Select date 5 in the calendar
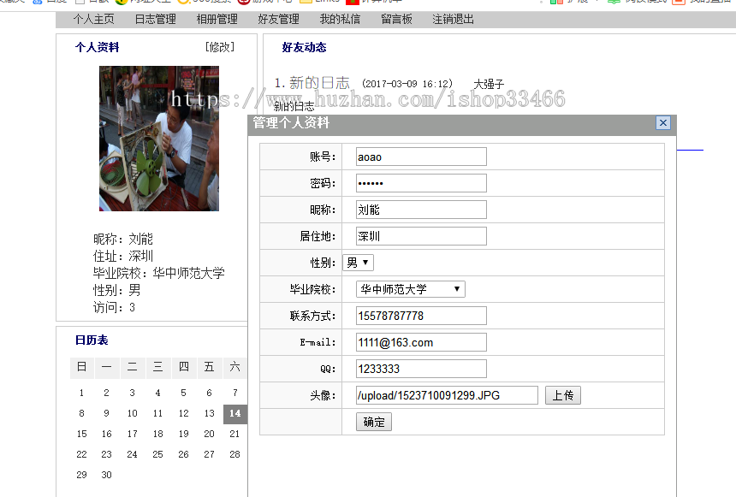Image resolution: width=736 pixels, height=497 pixels. 183,393
